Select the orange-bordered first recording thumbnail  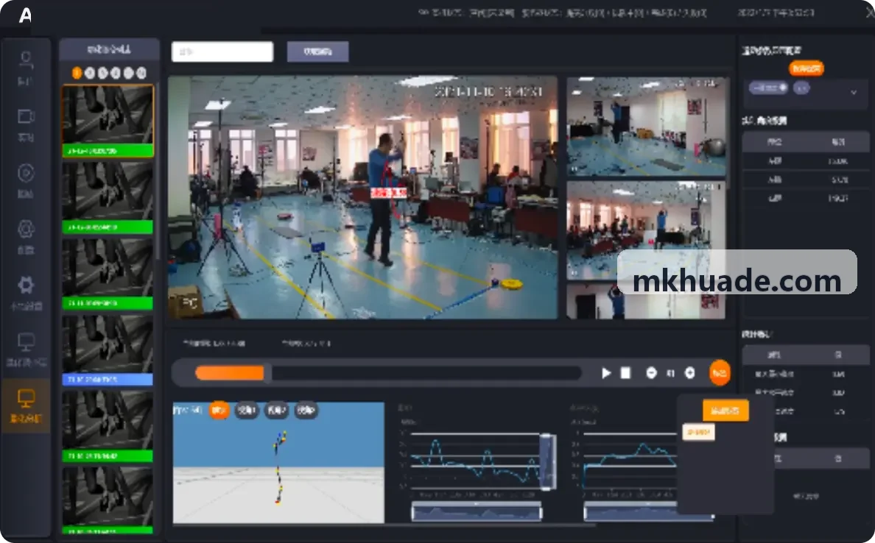coord(108,121)
